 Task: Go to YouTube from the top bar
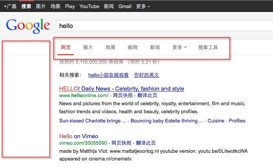89,6
